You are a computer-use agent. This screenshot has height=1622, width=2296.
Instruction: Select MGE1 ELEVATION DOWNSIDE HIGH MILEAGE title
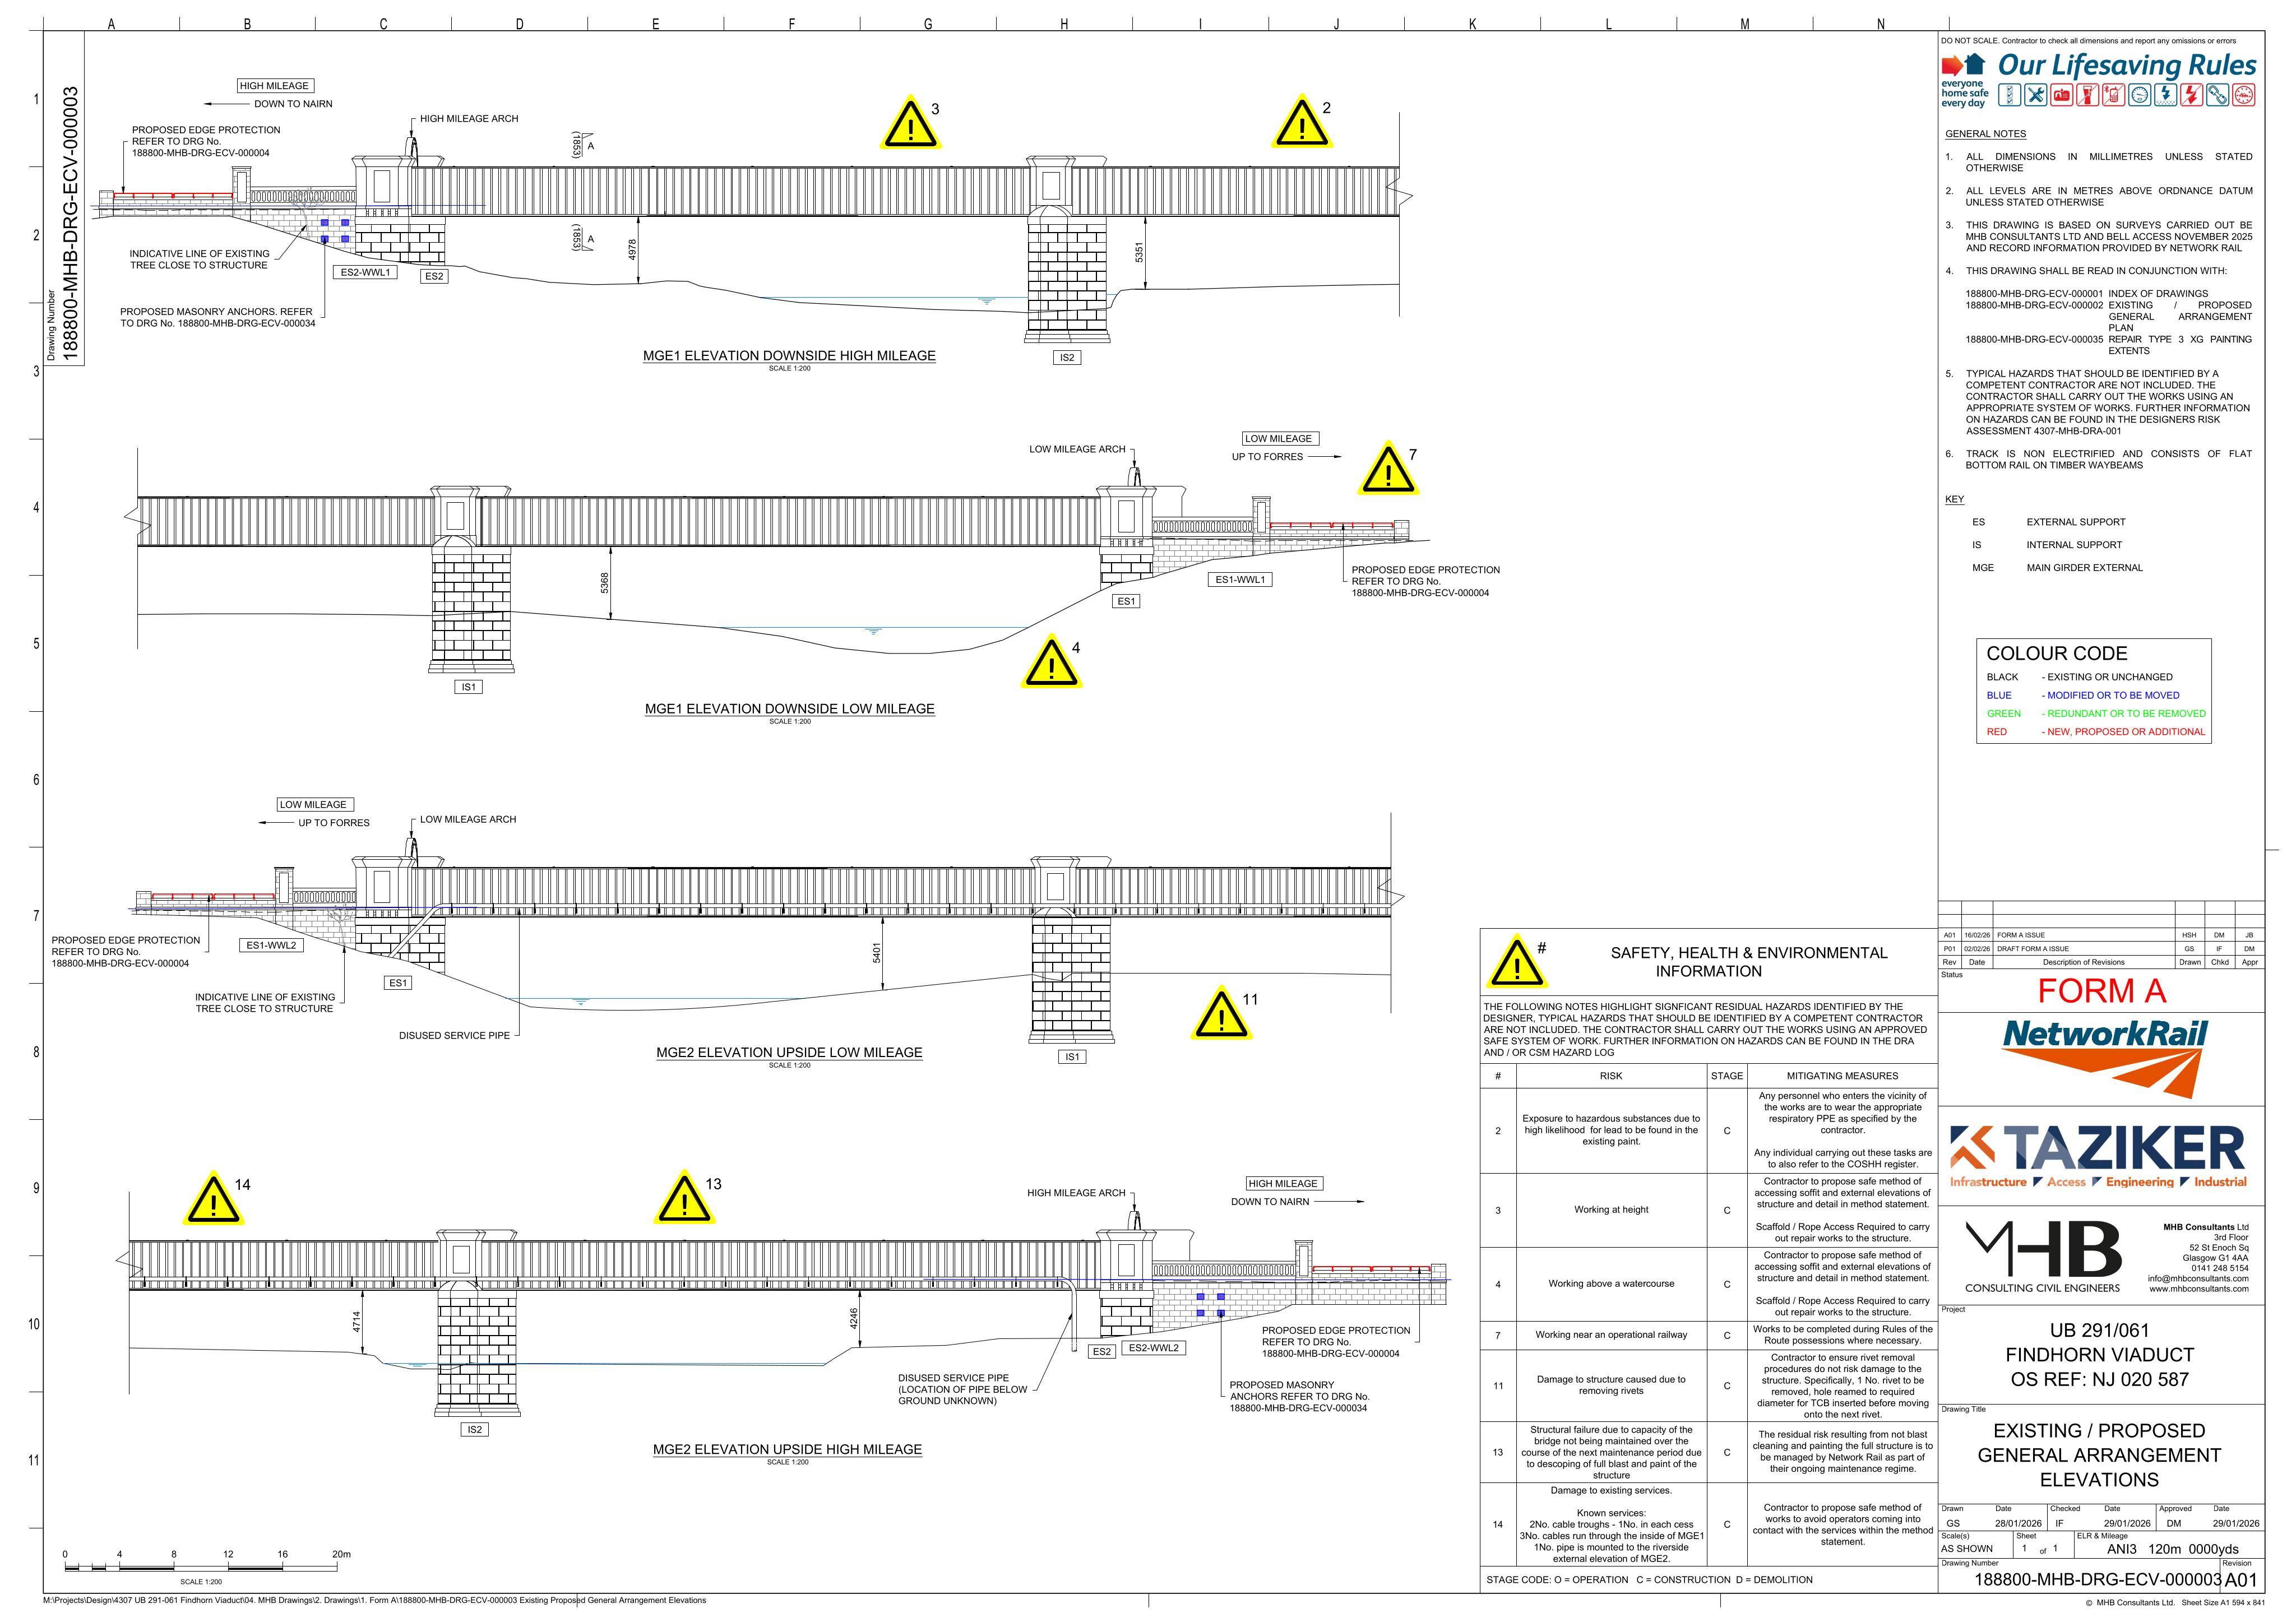click(x=789, y=355)
